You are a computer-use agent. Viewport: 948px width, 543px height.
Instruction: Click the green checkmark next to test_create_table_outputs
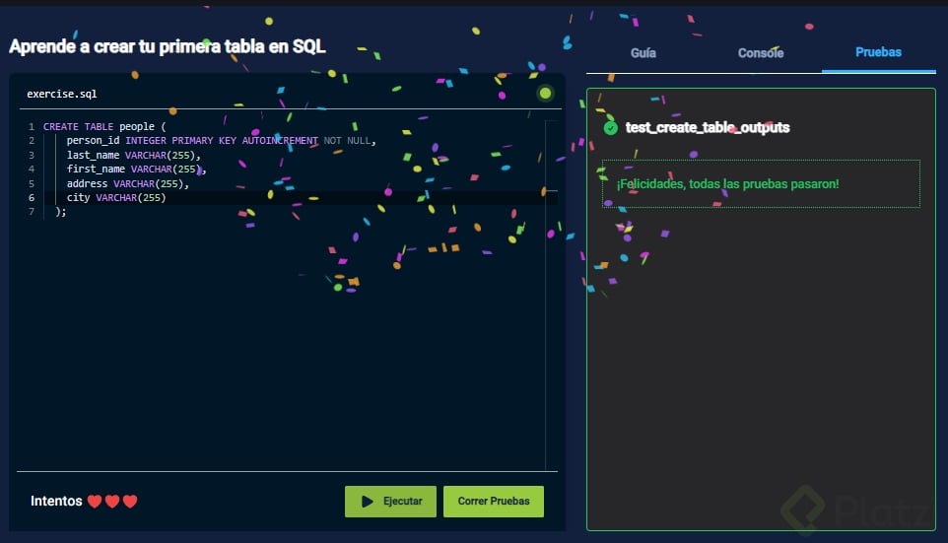611,127
